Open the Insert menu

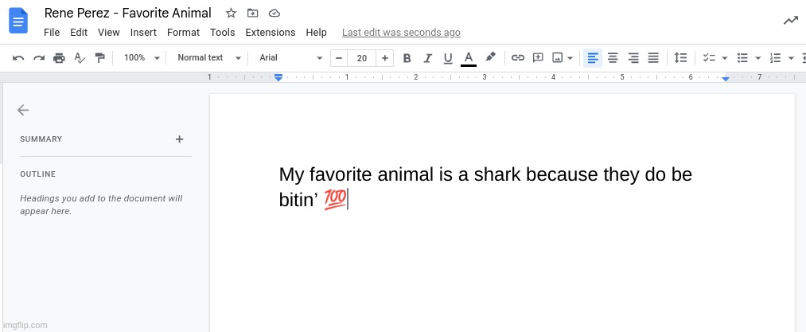coord(143,33)
